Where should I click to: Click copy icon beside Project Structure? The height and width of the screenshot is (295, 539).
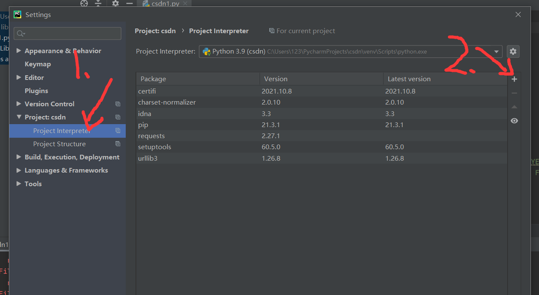coord(118,144)
